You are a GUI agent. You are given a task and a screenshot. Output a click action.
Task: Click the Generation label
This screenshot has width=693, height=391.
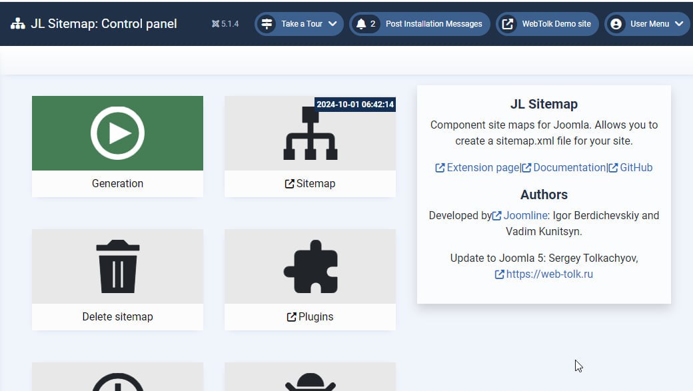pyautogui.click(x=117, y=183)
